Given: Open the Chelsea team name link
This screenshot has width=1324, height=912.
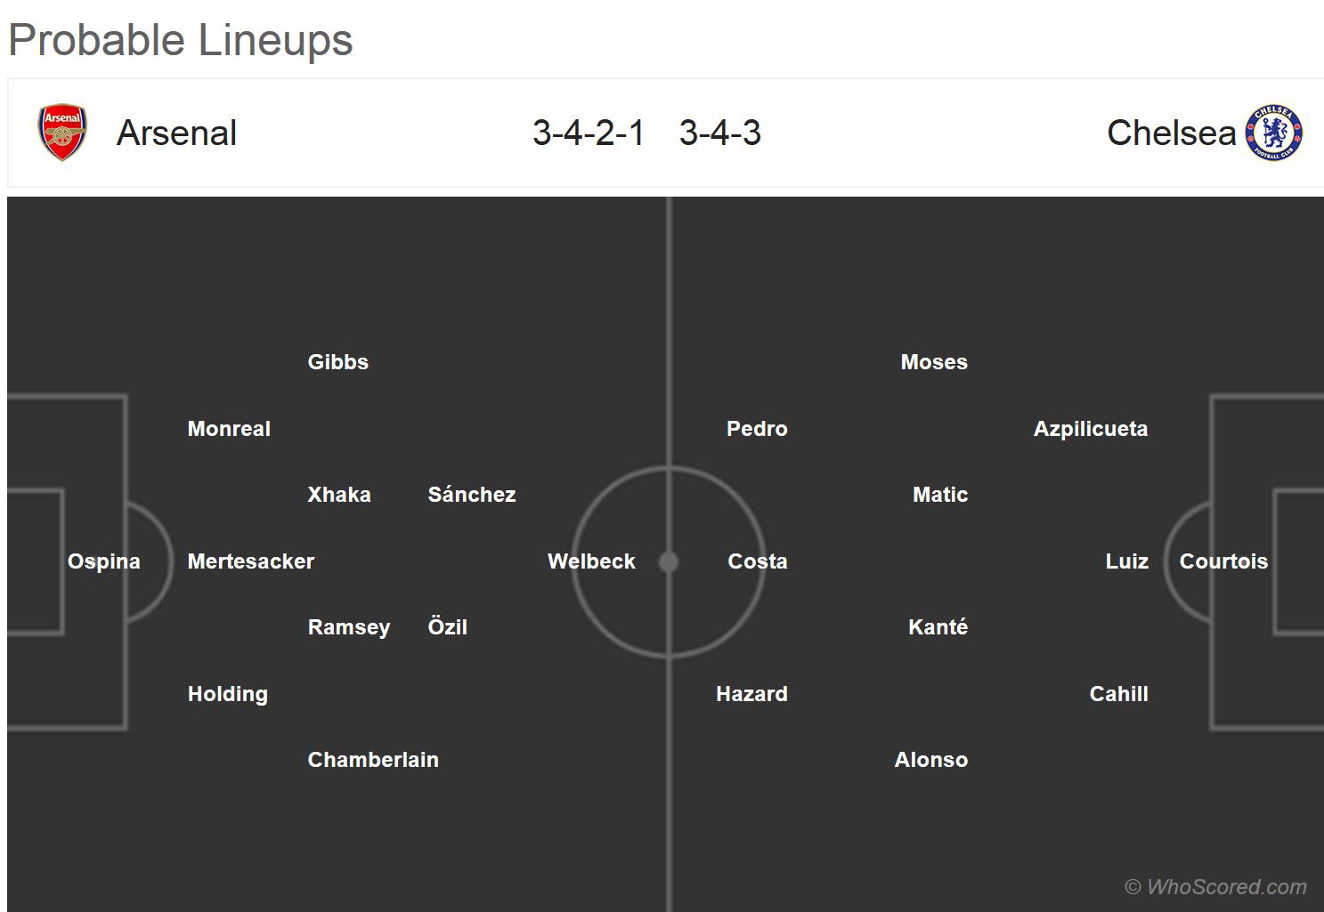Looking at the screenshot, I should tap(1171, 133).
